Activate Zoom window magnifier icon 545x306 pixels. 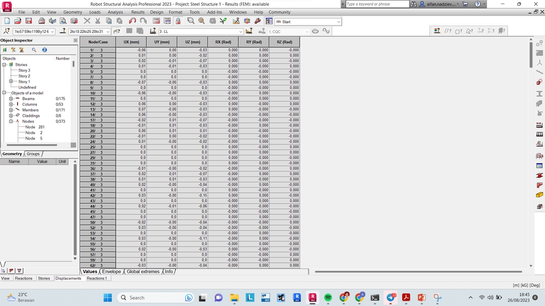point(191,21)
